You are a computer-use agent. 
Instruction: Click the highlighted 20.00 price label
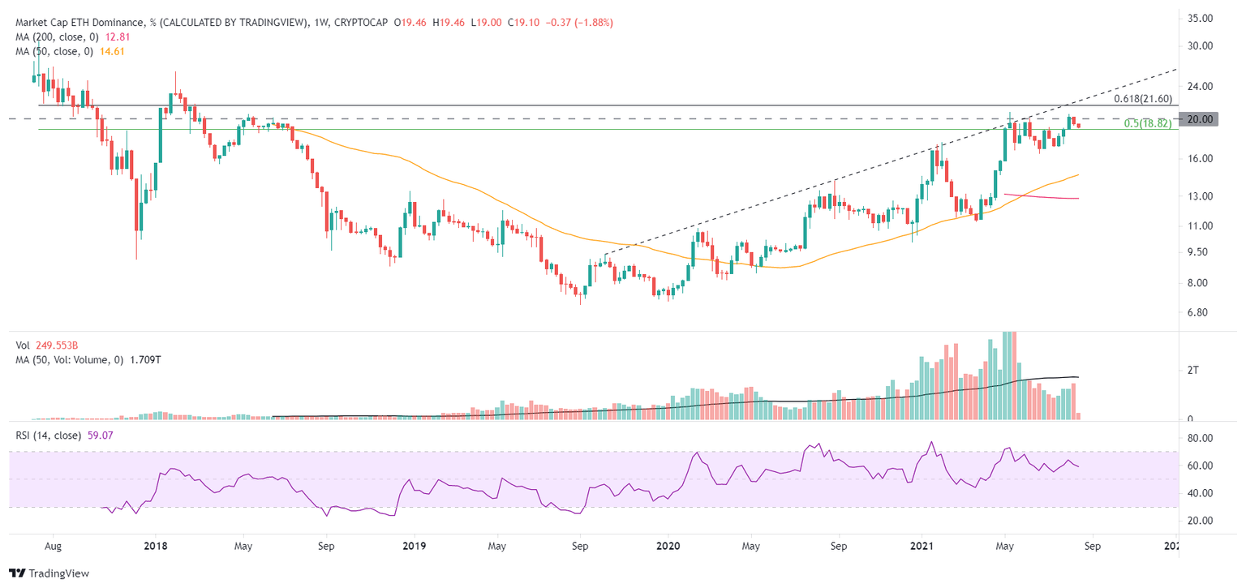coord(1201,118)
